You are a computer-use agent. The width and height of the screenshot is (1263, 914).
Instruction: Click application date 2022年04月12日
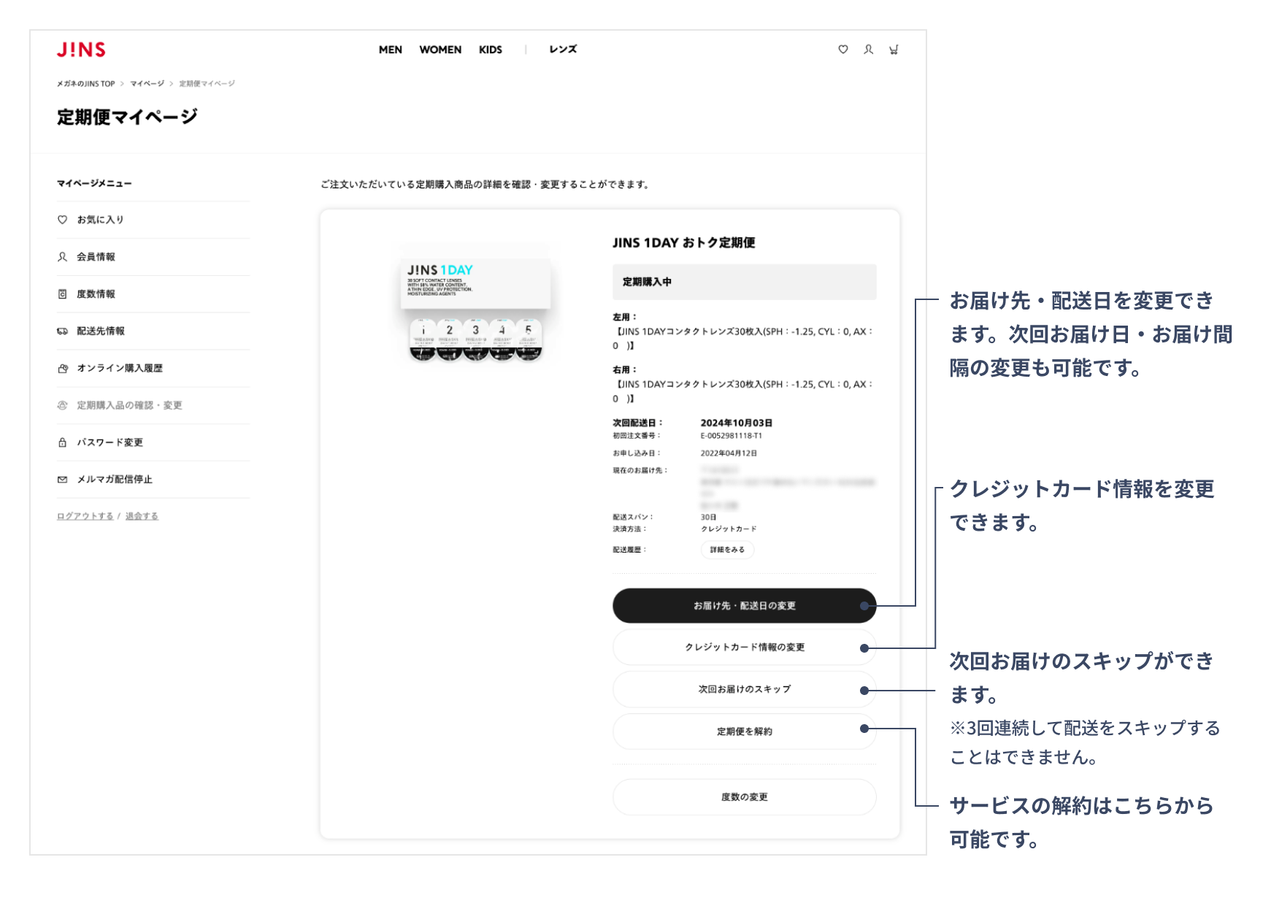(729, 453)
